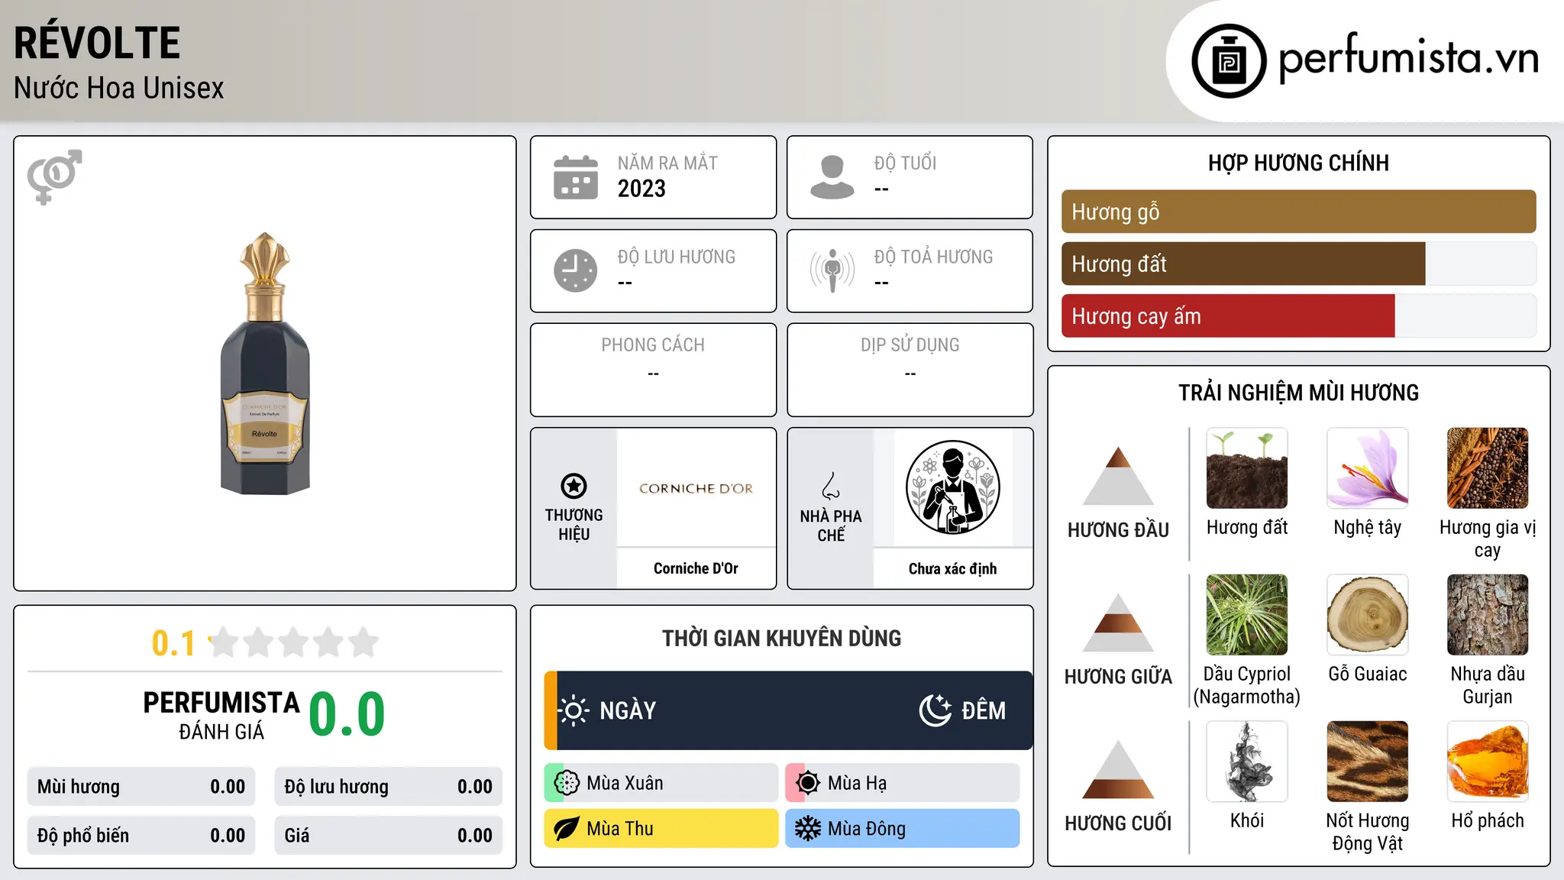This screenshot has height=880, width=1564.
Task: Open the Khói smoke note image
Action: (x=1247, y=762)
